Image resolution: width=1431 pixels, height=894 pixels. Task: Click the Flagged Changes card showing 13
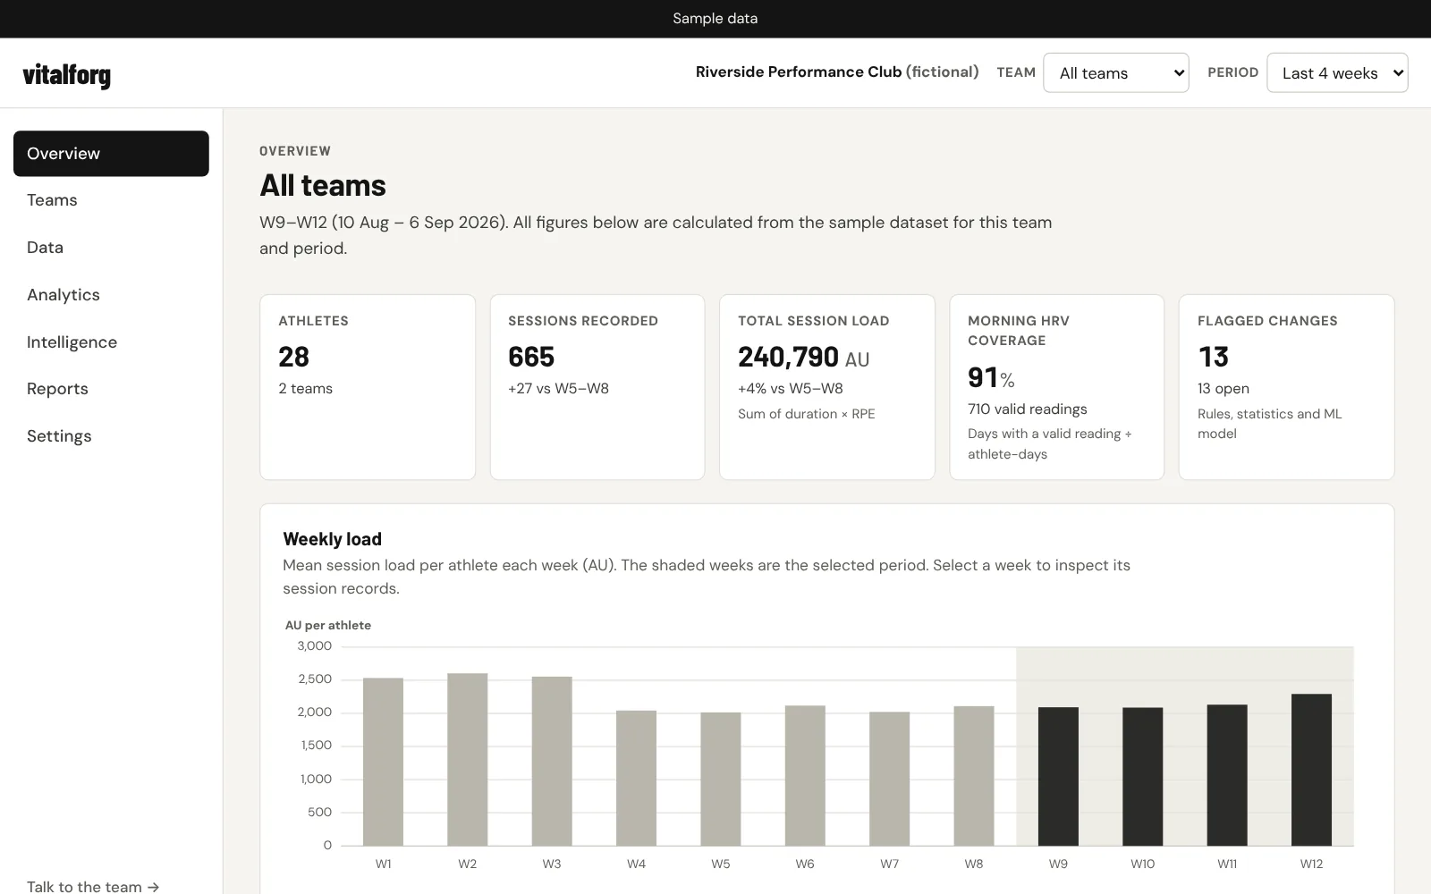(1287, 387)
